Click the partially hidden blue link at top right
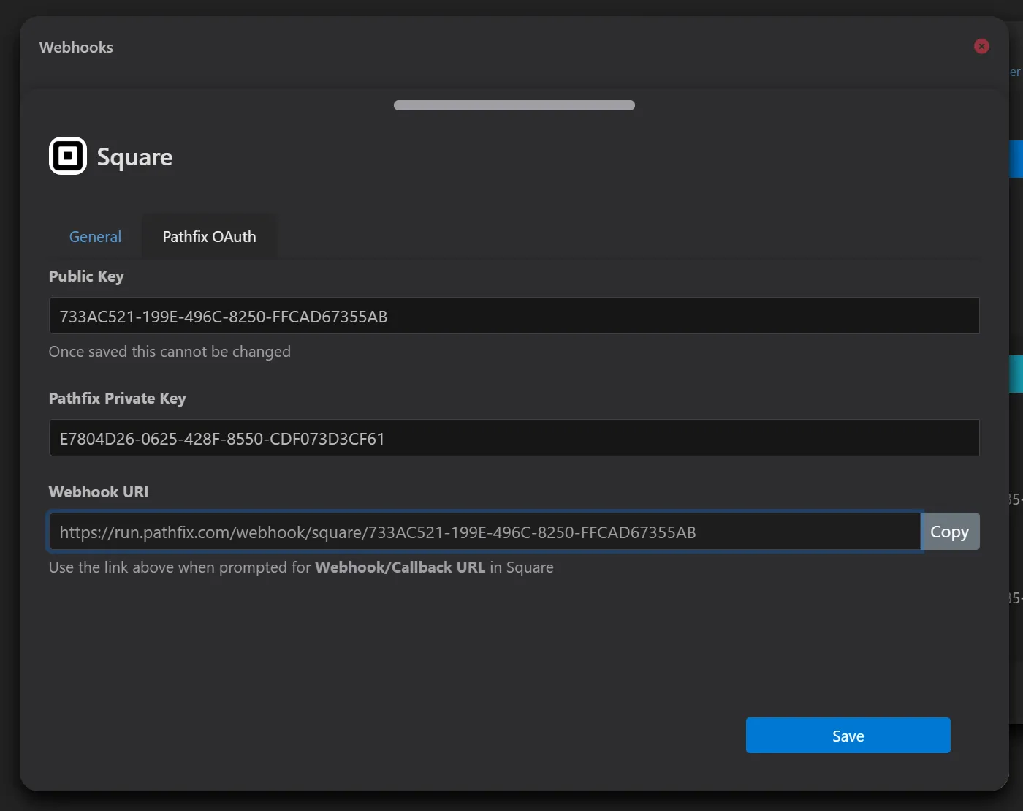This screenshot has width=1023, height=811. pyautogui.click(x=1015, y=72)
